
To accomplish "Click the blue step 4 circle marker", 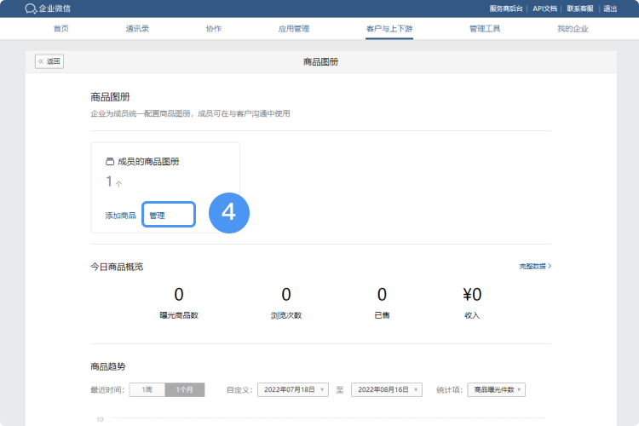I will [228, 213].
